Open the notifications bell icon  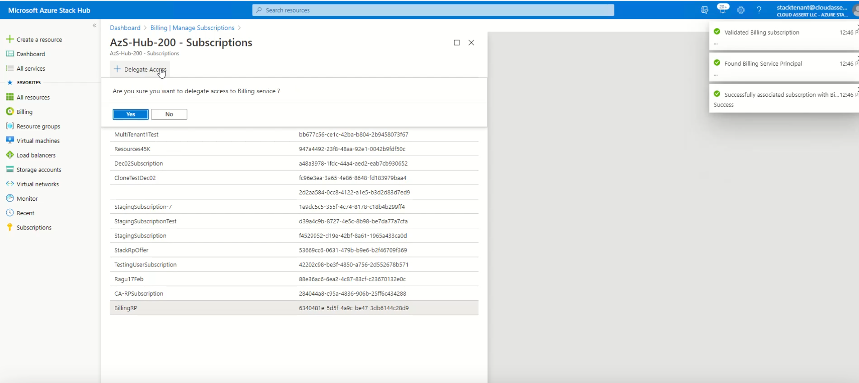723,10
